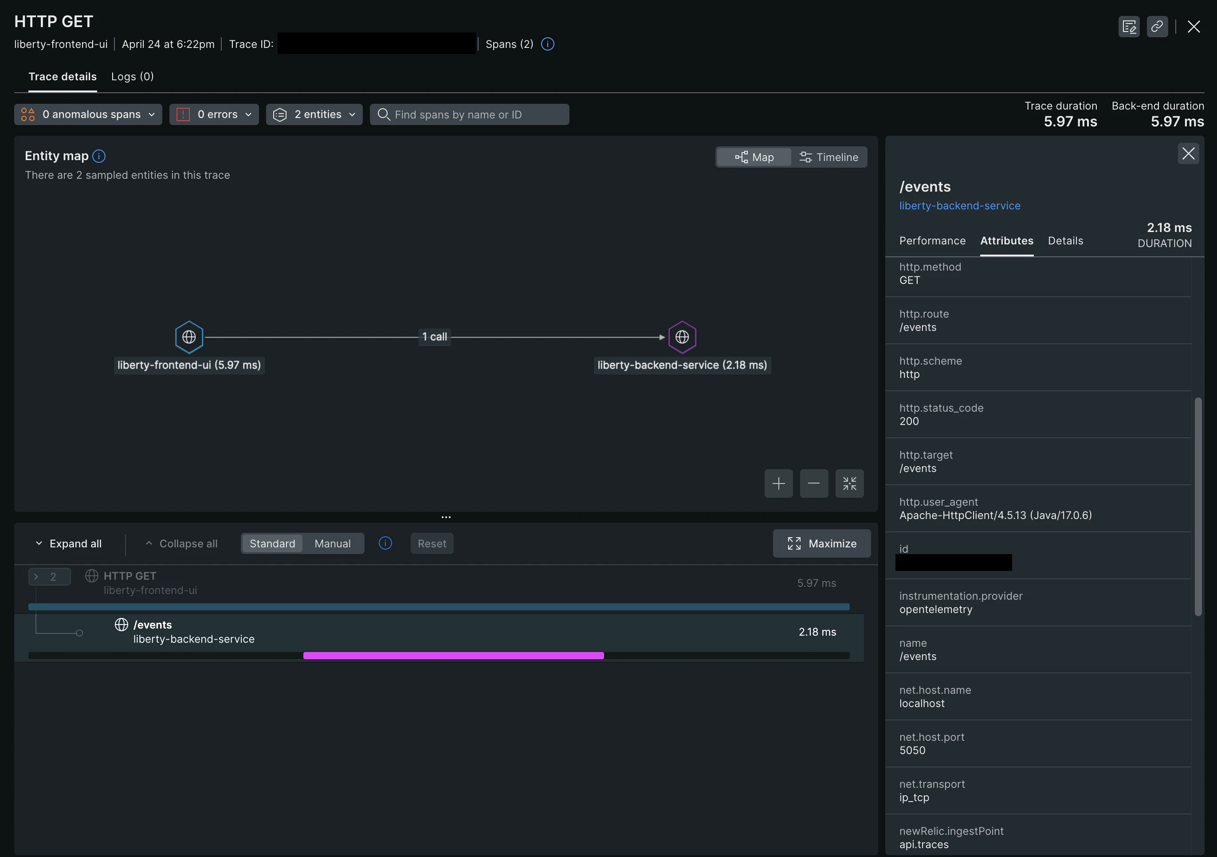Toggle span view to Manual
This screenshot has height=857, width=1217.
click(x=332, y=544)
